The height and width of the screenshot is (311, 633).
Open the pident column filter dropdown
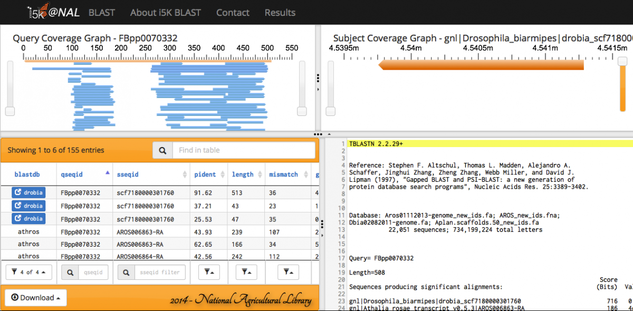click(208, 272)
